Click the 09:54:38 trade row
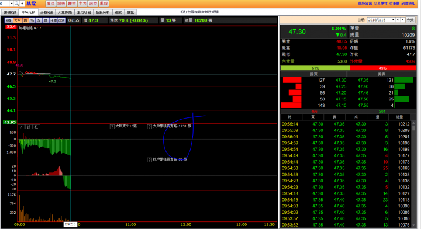Viewport: 421px width, 229px height. point(346,168)
